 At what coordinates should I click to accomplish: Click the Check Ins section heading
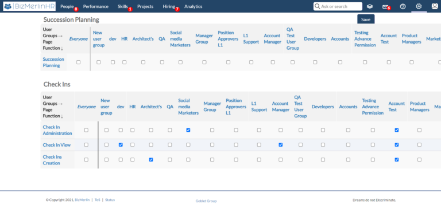coord(57,84)
